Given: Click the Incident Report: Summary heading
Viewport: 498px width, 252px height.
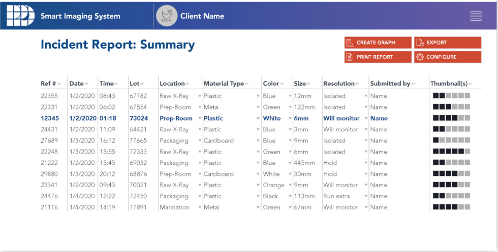Looking at the screenshot, I should [x=118, y=45].
